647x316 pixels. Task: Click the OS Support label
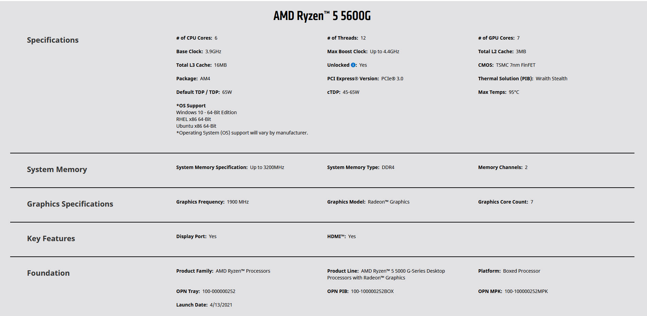coord(191,106)
